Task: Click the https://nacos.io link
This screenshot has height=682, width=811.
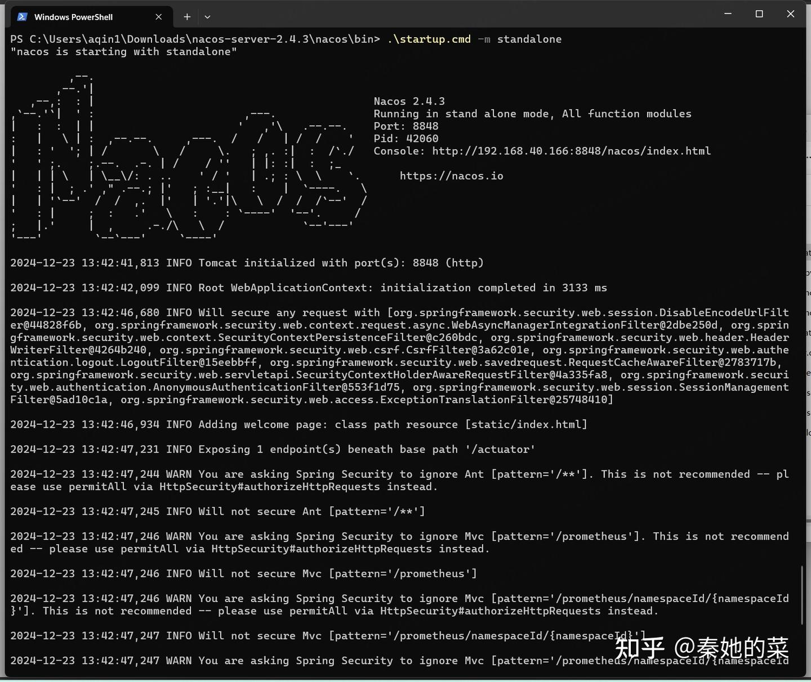Action: pyautogui.click(x=452, y=176)
